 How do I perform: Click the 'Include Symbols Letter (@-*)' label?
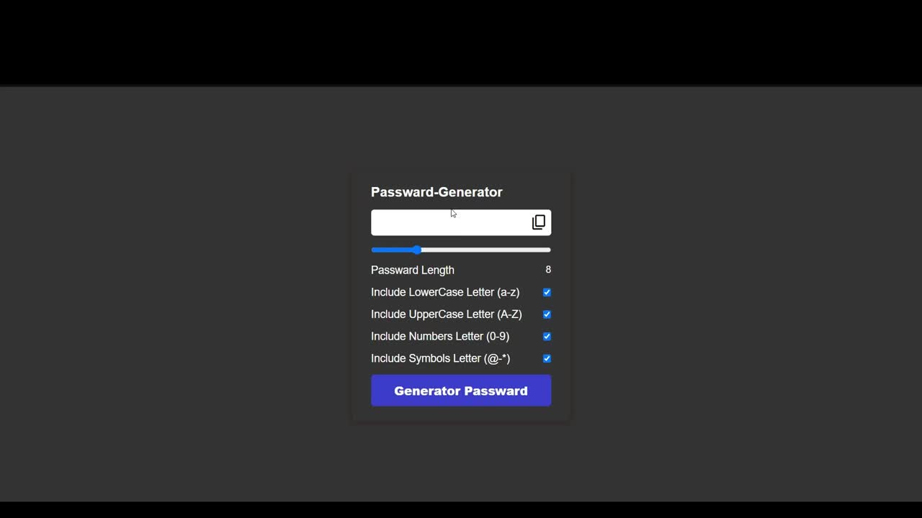[x=441, y=358]
